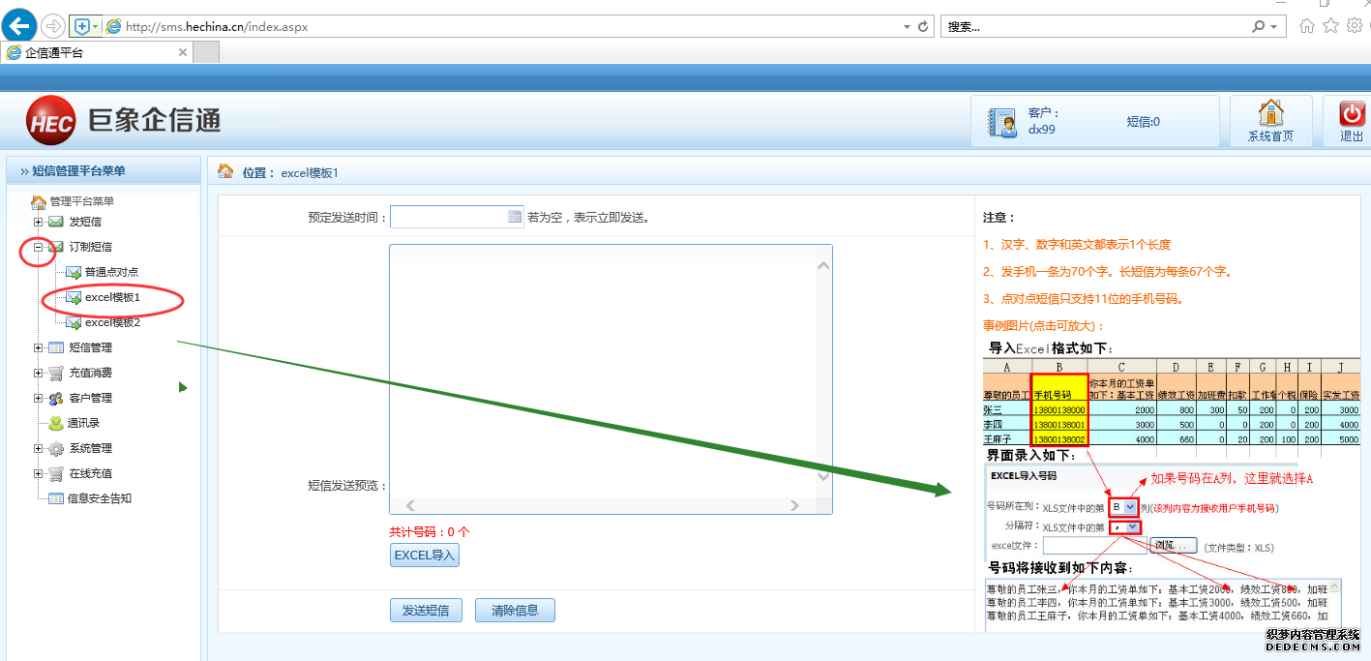The width and height of the screenshot is (1371, 661).
Task: Click the home icon beside 位置
Action: [x=225, y=171]
